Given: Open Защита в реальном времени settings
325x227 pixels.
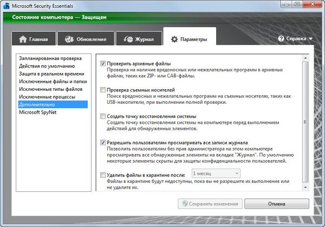Looking at the screenshot, I should point(51,74).
